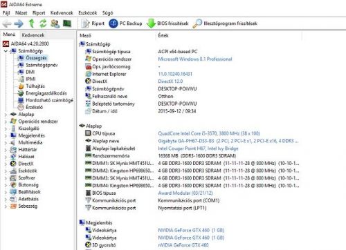Select DIMM2: Kingston memory row
346x250 pixels.
(x=192, y=171)
